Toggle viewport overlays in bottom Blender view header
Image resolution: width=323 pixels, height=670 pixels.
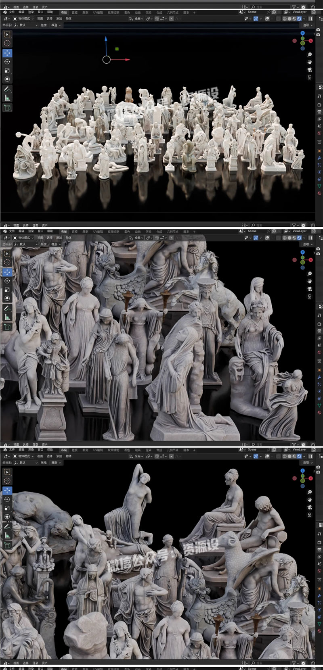268,456
